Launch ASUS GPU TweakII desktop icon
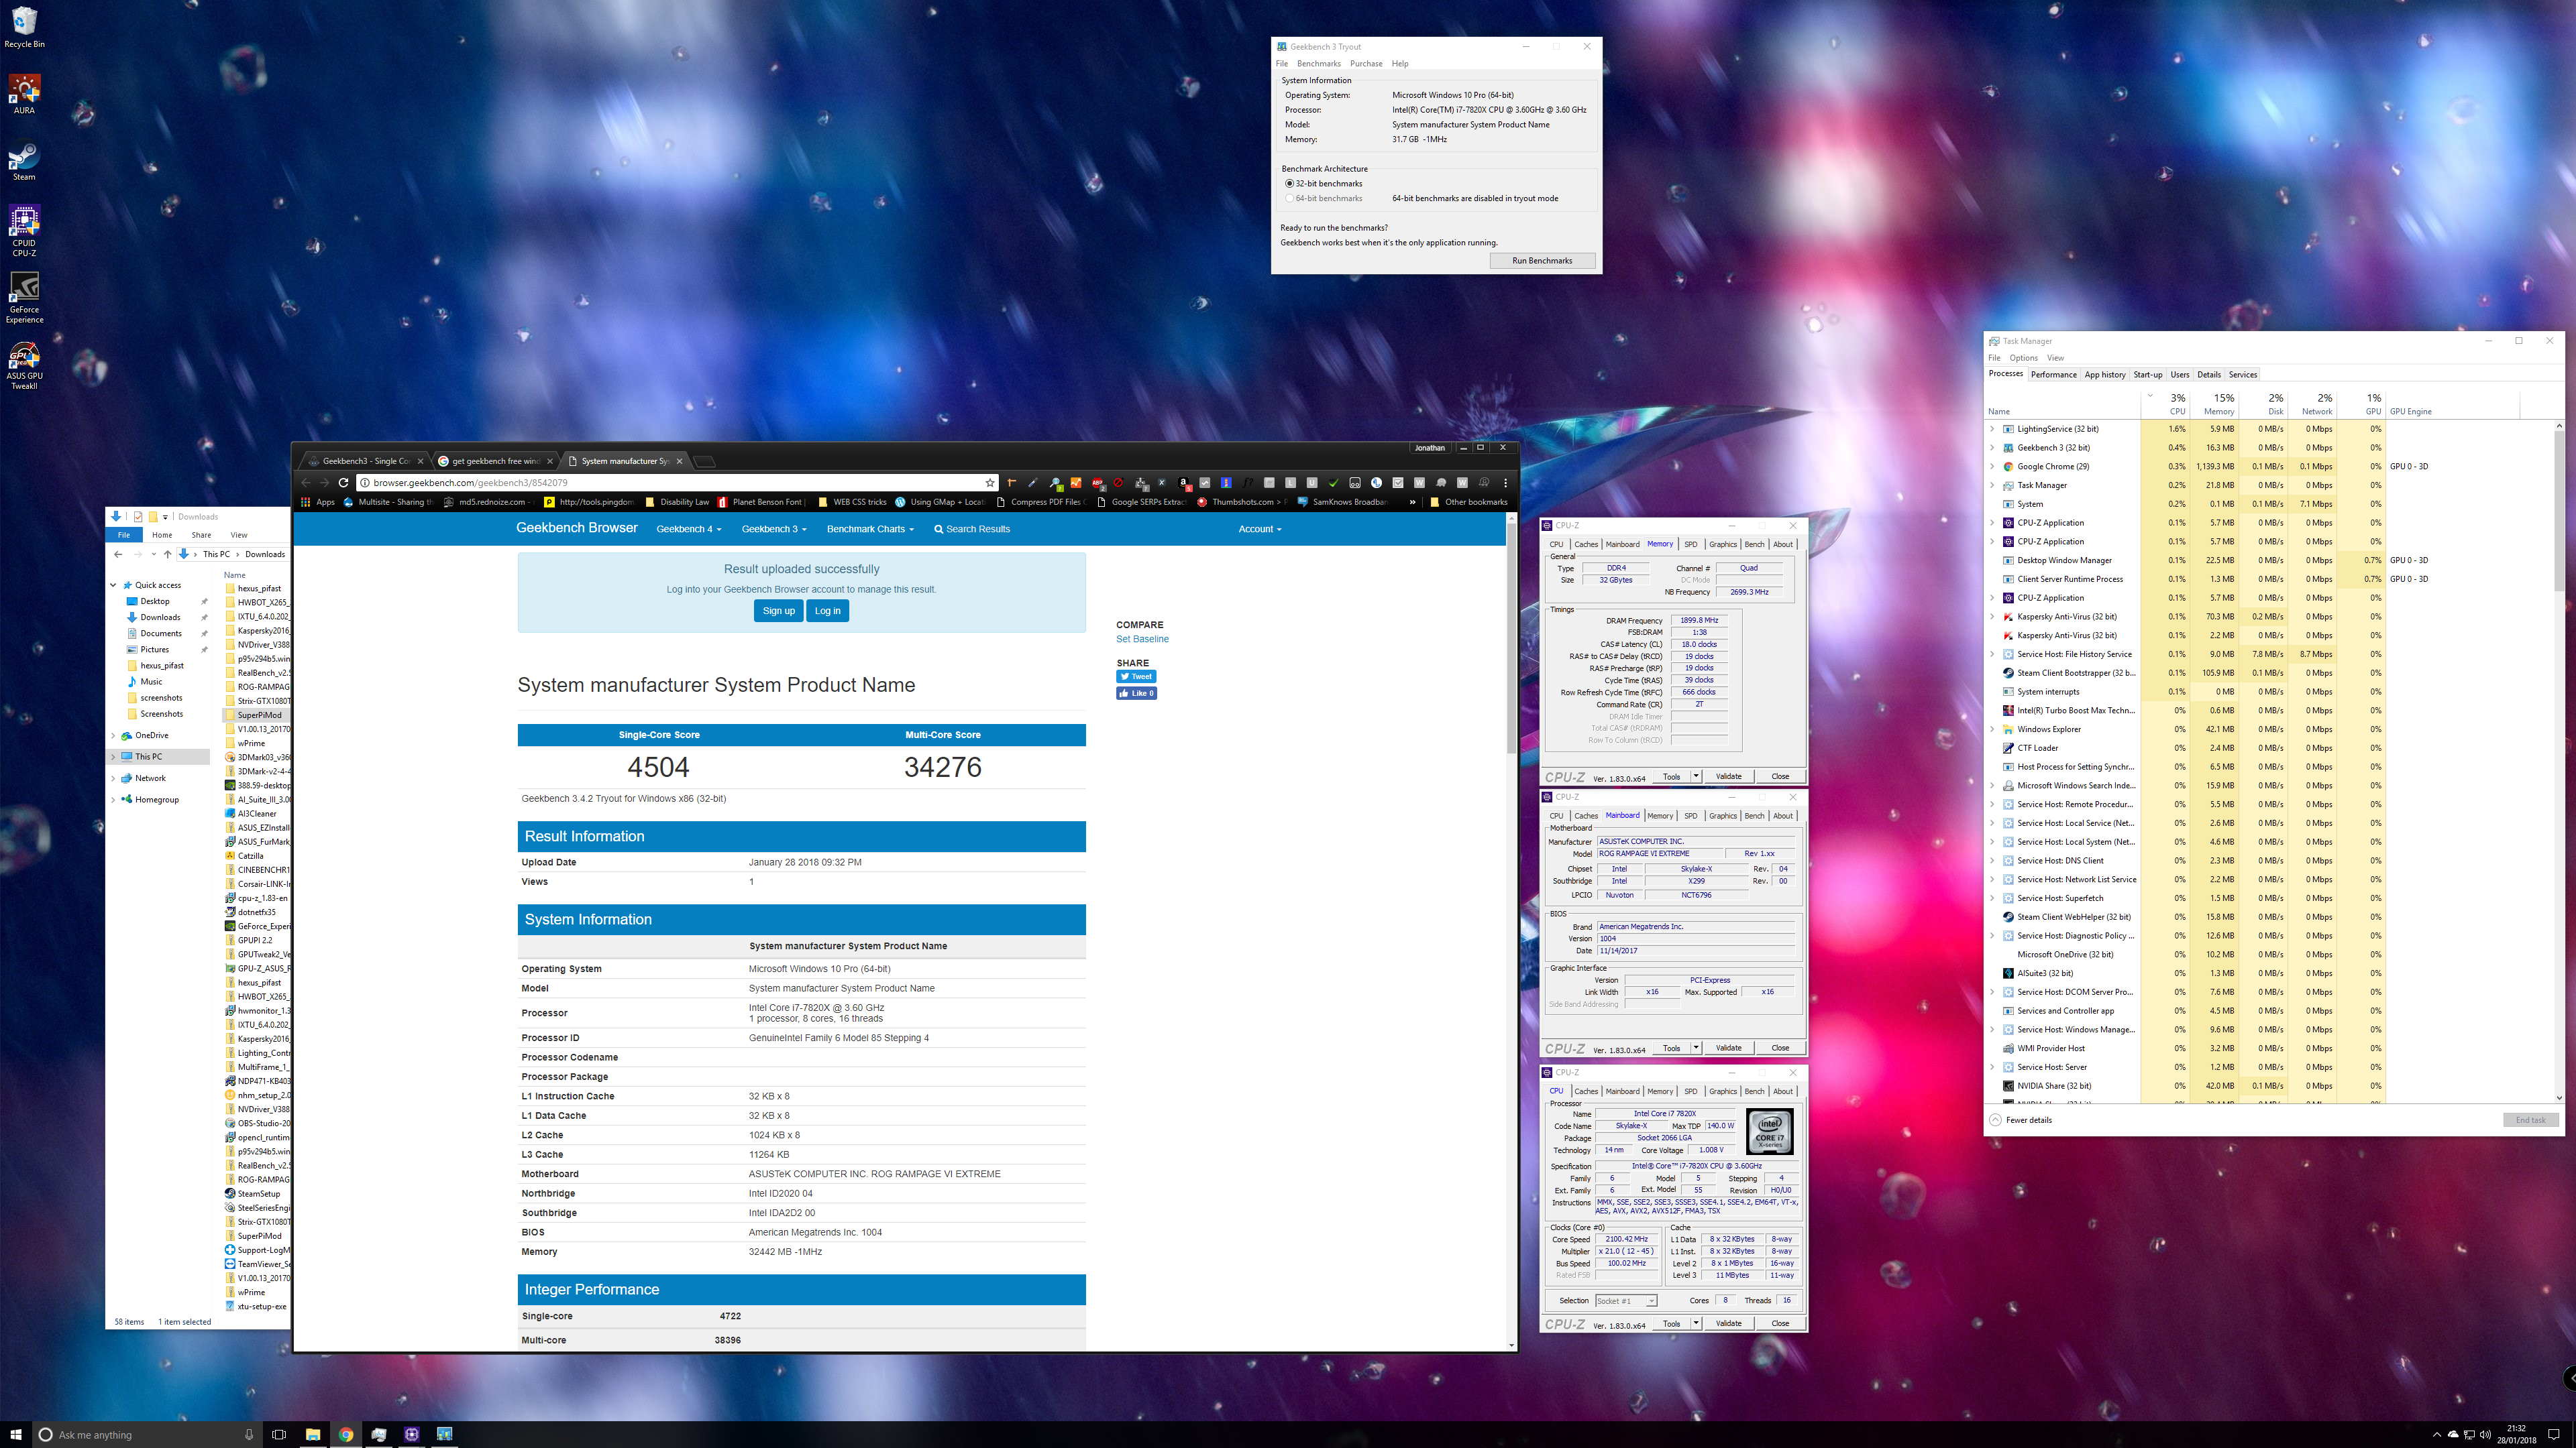 click(24, 365)
